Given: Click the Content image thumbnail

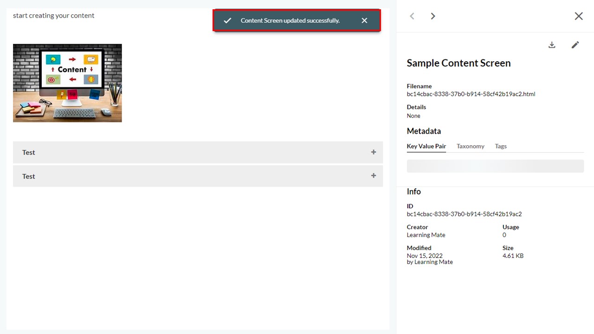Looking at the screenshot, I should coord(67,83).
